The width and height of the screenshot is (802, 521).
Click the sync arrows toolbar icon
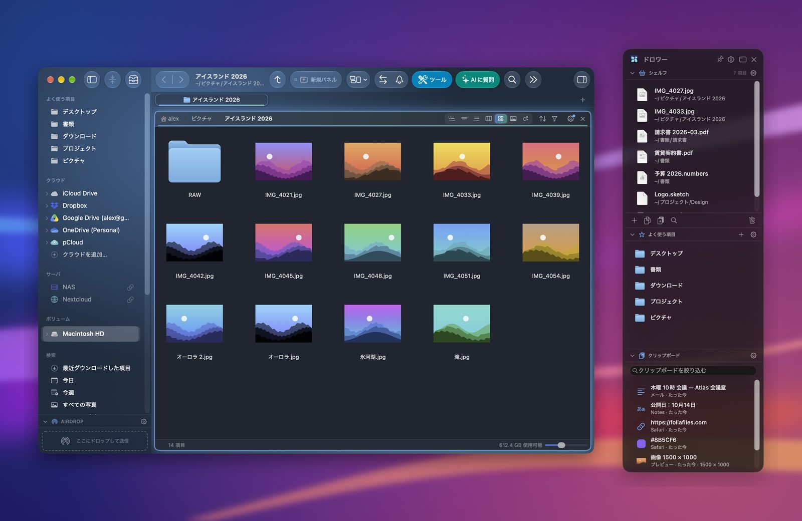pyautogui.click(x=383, y=80)
